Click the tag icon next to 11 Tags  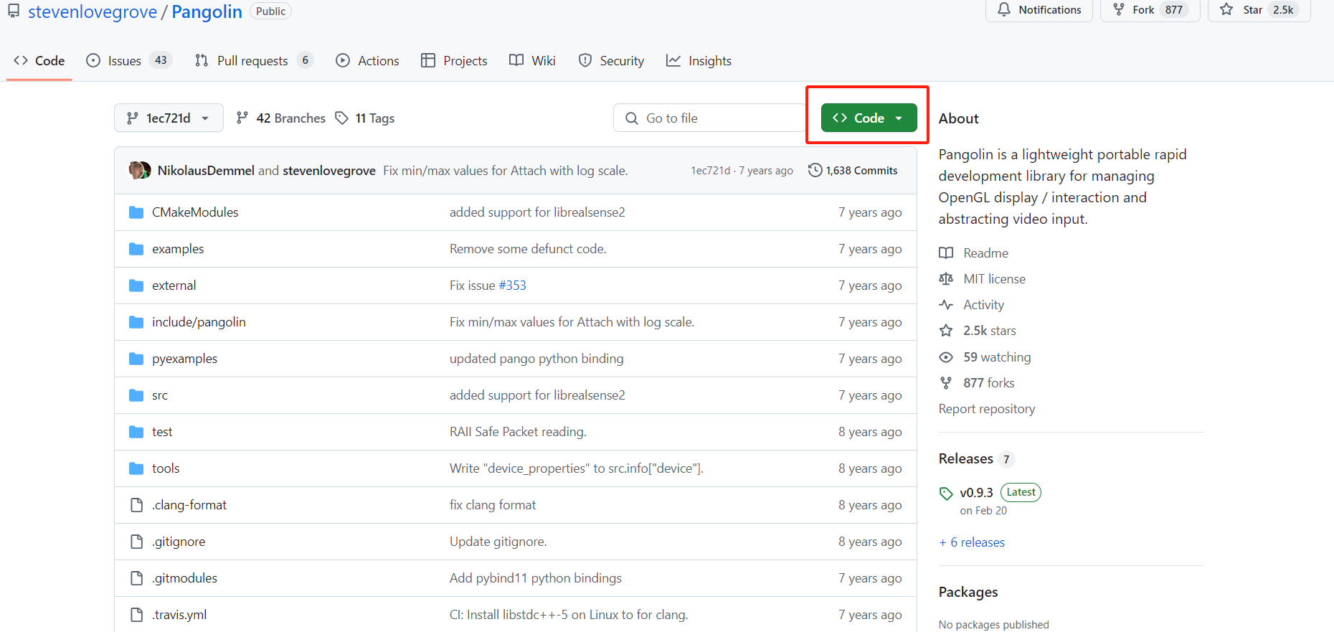[342, 118]
